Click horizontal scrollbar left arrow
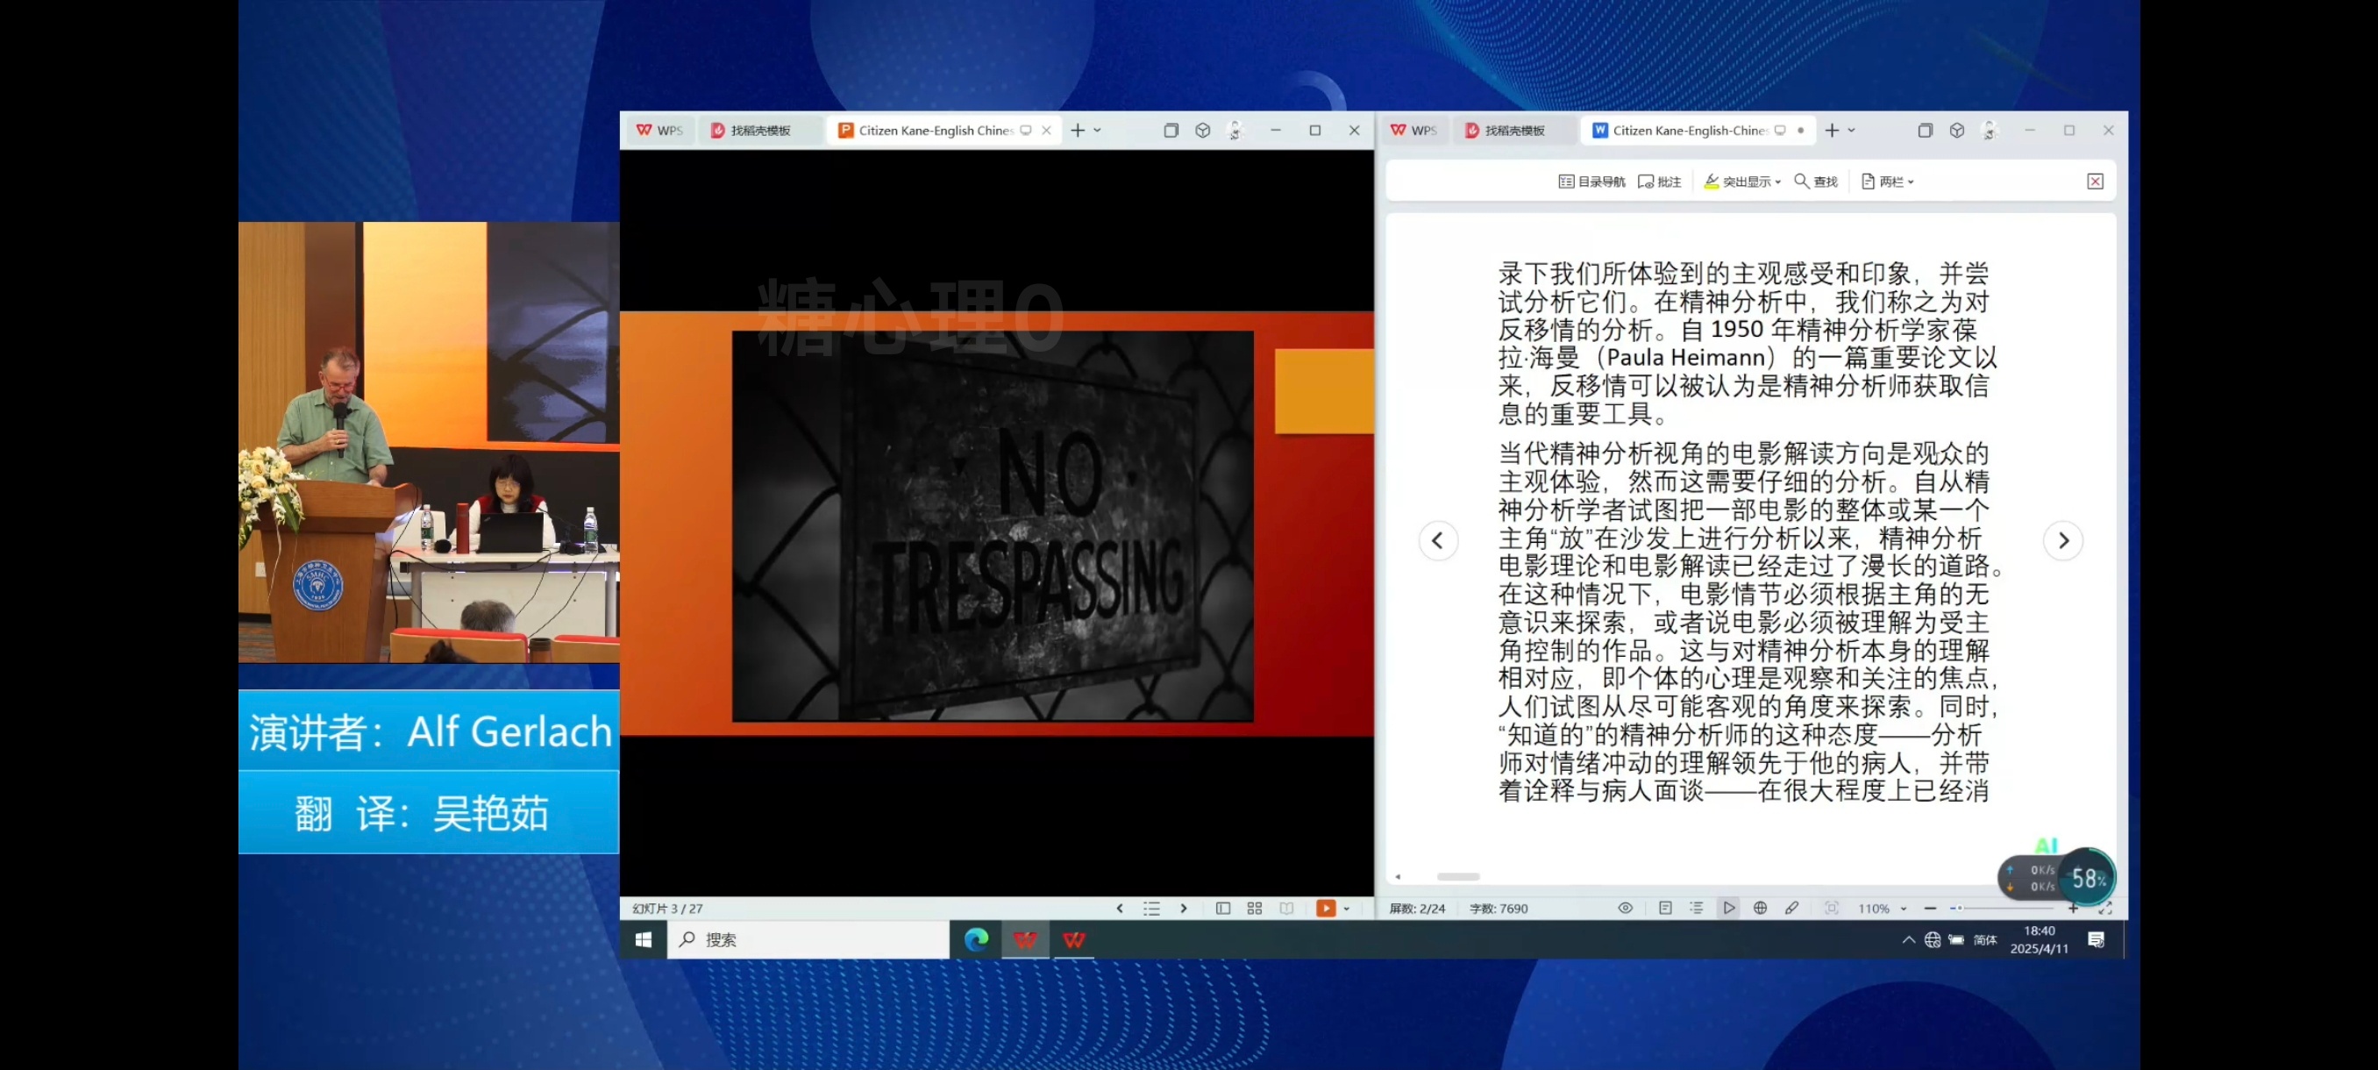The image size is (2378, 1070). tap(1398, 876)
